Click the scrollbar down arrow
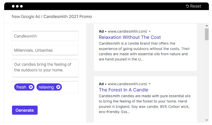The height and width of the screenshot is (125, 212). click(207, 120)
